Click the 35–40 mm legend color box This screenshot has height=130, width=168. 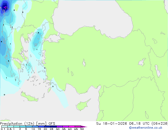(66, 127)
